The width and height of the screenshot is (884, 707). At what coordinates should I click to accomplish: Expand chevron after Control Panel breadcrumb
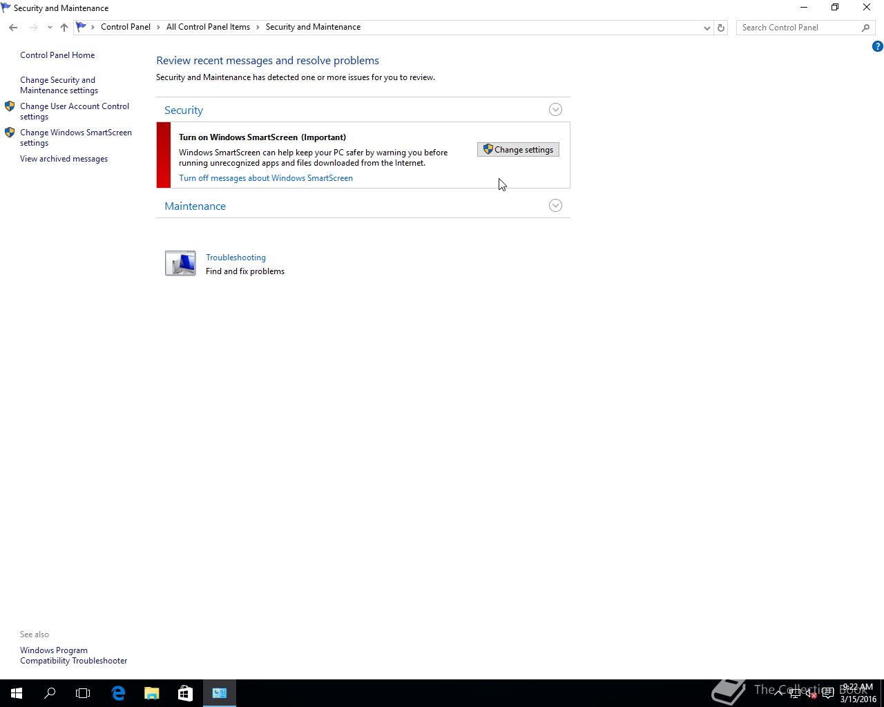click(x=159, y=27)
